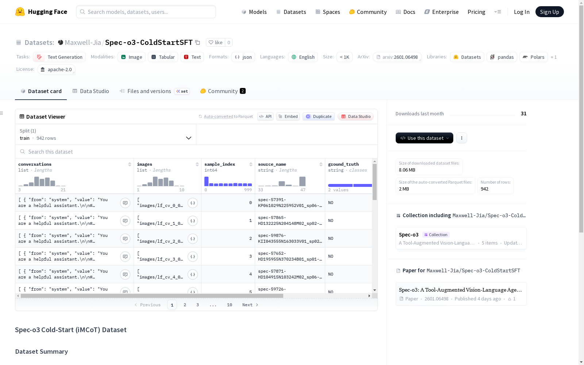This screenshot has width=584, height=365.
Task: Expand images JSON for sample row 3
Action: [193, 257]
